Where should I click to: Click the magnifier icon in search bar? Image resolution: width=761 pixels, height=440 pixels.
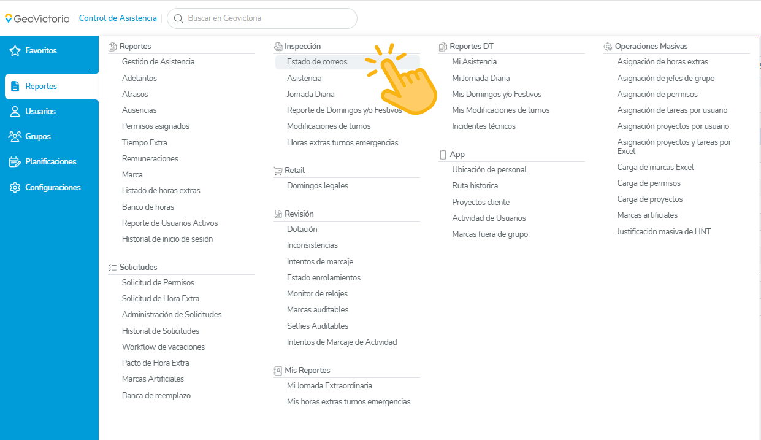[x=178, y=18]
